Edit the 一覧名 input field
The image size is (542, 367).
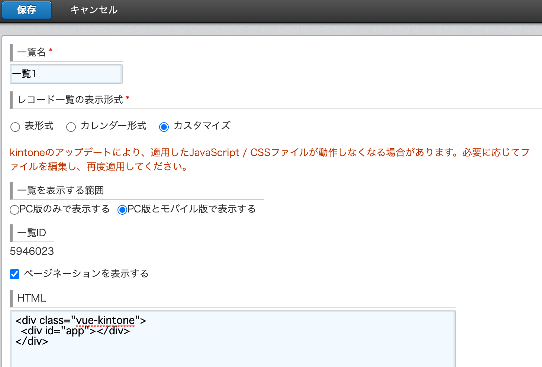click(66, 74)
